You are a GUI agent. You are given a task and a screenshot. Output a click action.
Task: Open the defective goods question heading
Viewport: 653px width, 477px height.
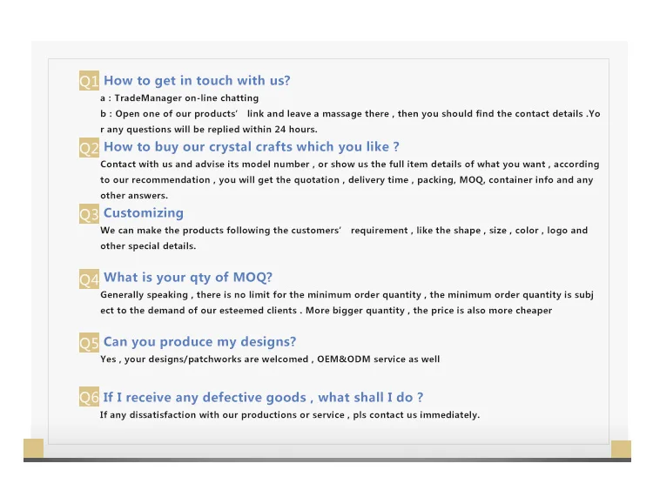click(x=263, y=398)
